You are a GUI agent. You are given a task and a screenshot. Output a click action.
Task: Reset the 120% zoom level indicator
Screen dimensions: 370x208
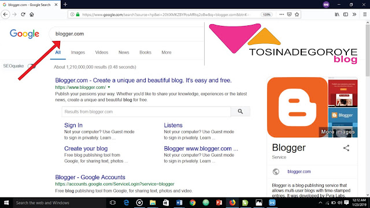pos(267,14)
